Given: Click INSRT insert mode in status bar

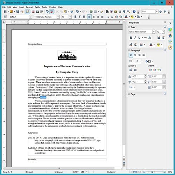Looking at the screenshot, I should [x=76, y=172].
